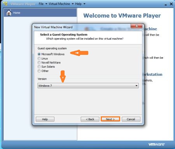This screenshot has width=175, height=149.
Task: Select the Home tab in the library
Action: [40, 13]
